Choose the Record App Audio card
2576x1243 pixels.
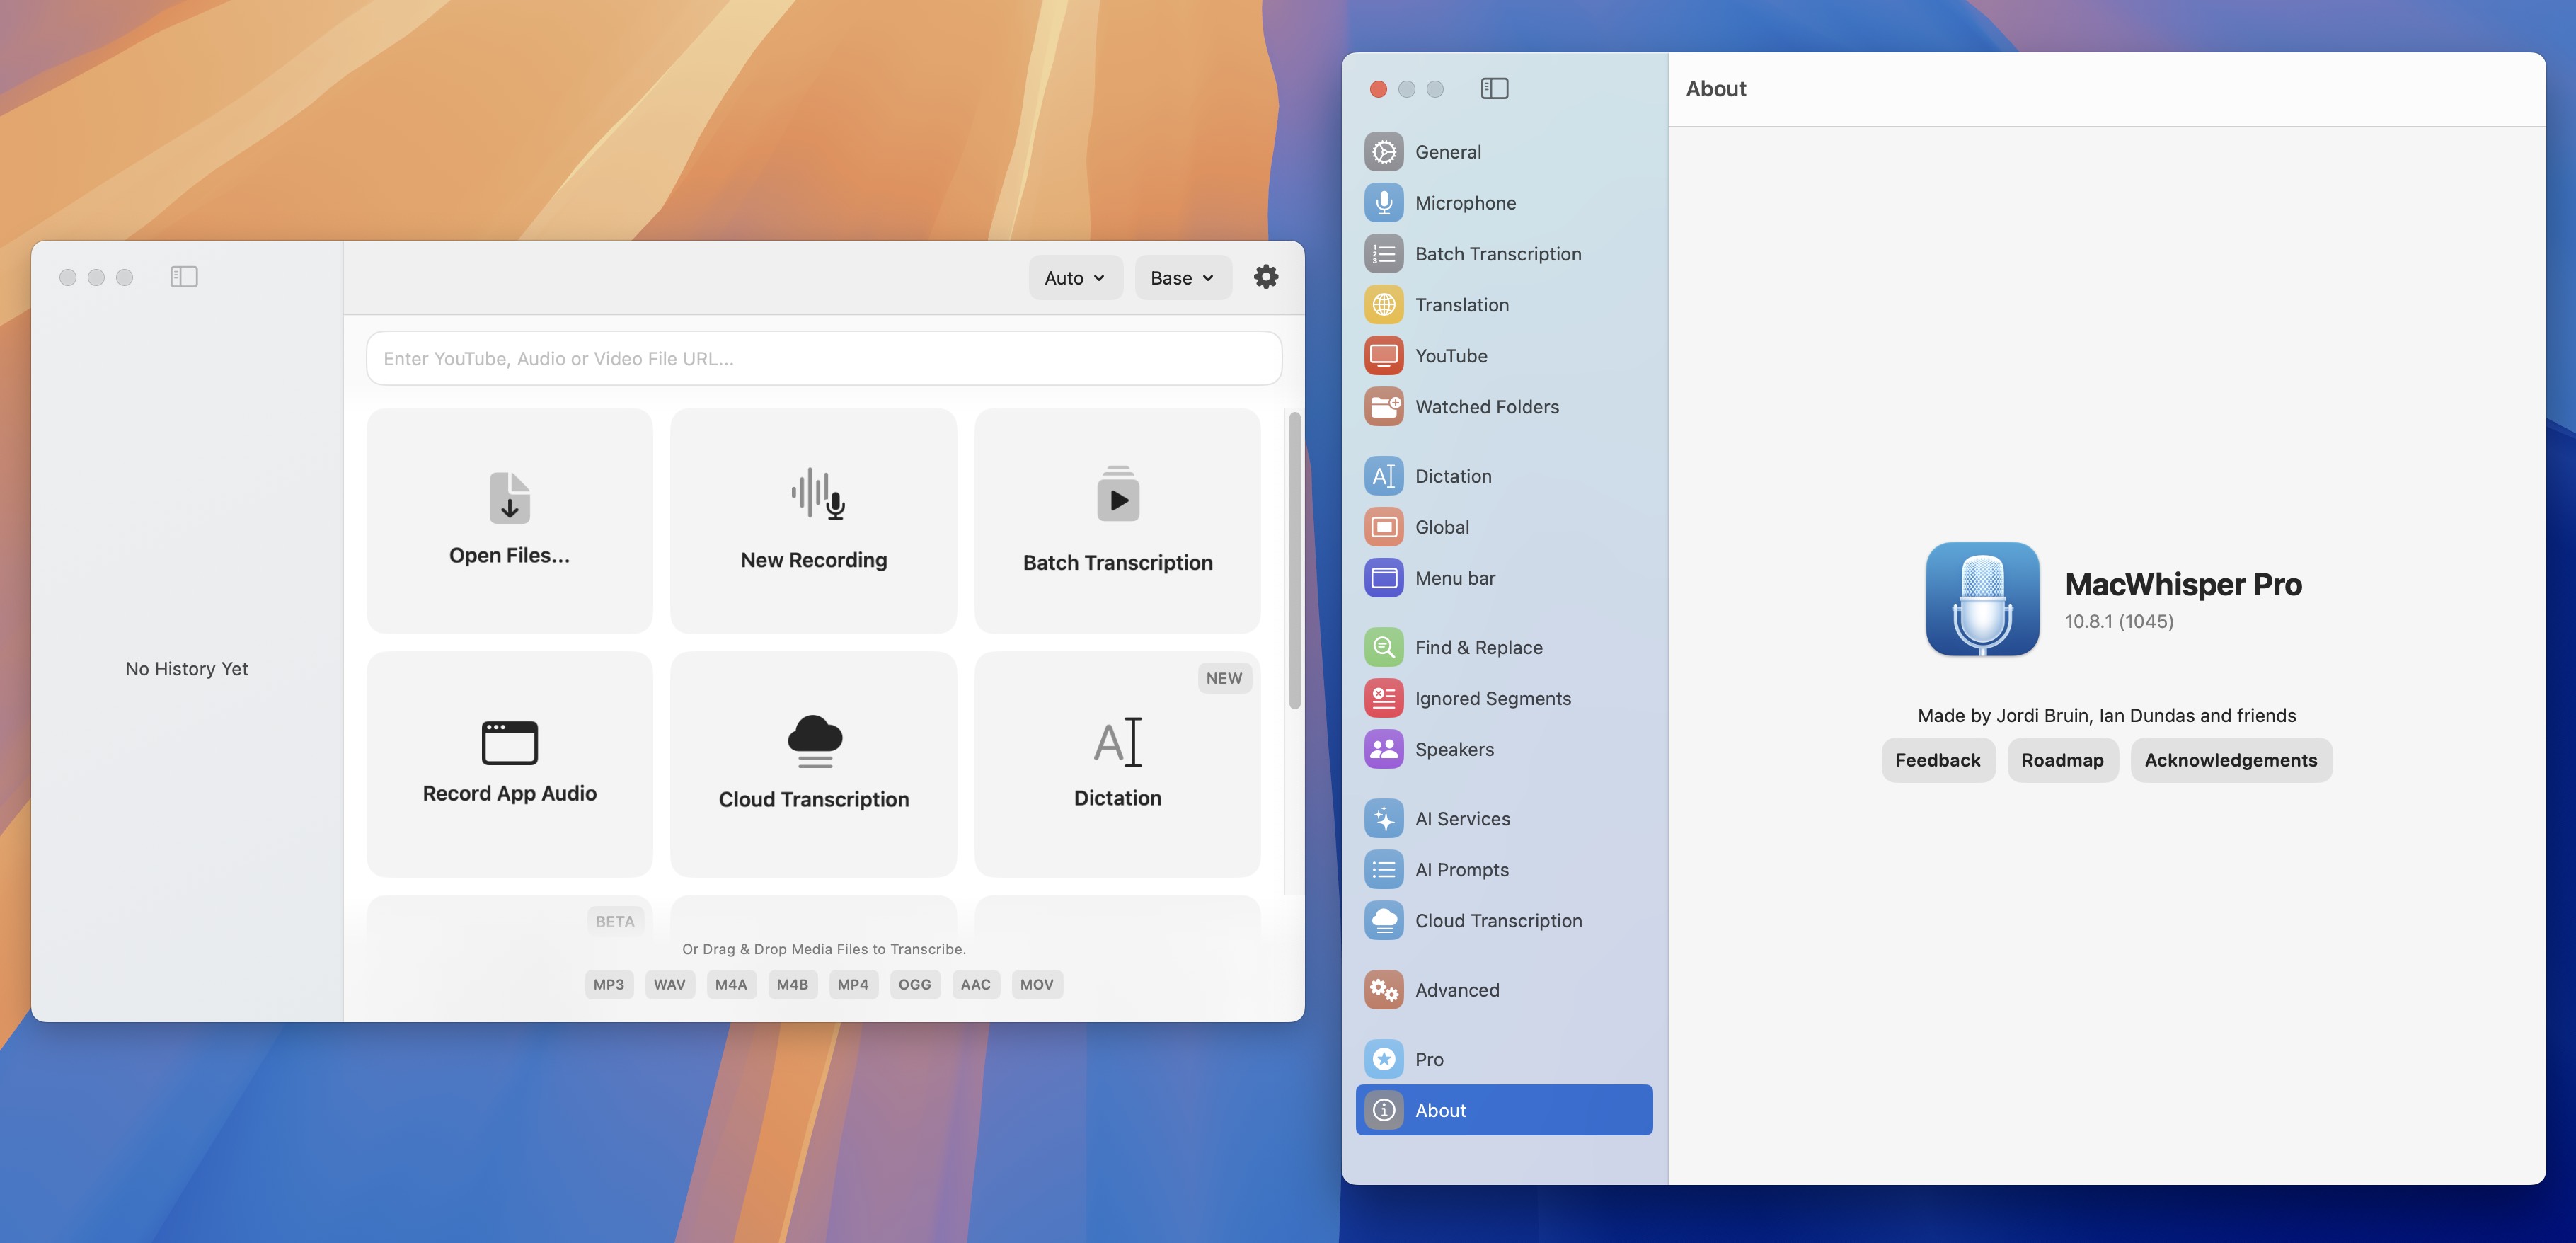[510, 764]
